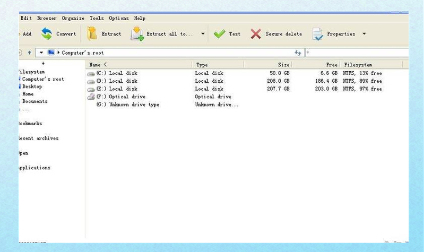Click the E: drive disk icon
Screen dimensions: 424x252
[91, 89]
